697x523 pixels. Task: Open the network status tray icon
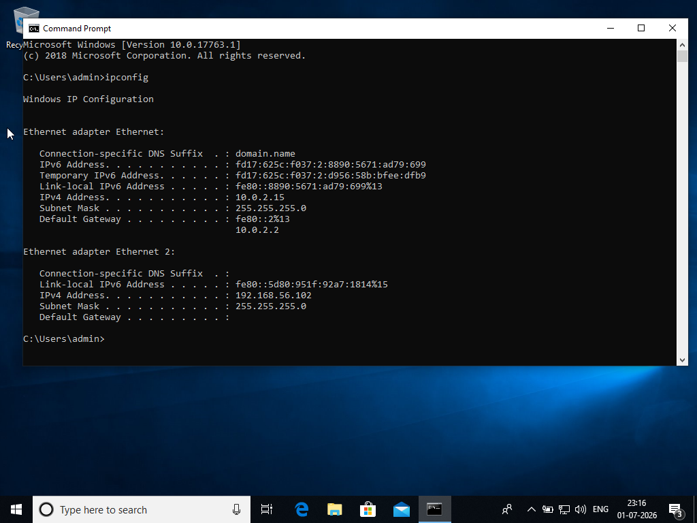point(564,509)
